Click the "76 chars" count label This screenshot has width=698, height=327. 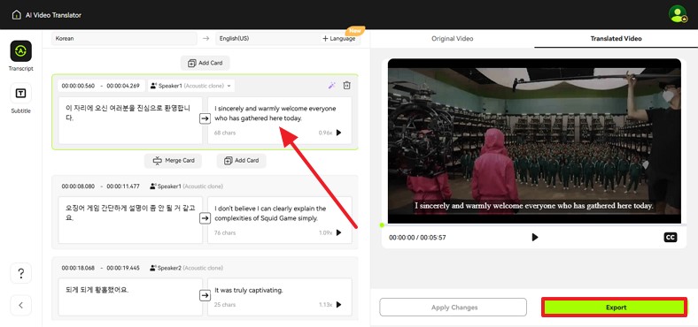[x=225, y=232]
